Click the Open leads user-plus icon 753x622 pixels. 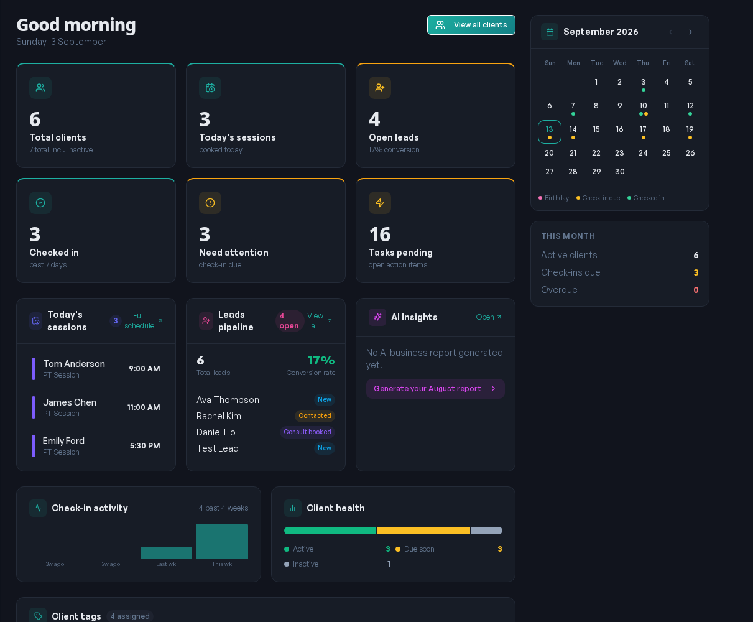pyautogui.click(x=380, y=88)
